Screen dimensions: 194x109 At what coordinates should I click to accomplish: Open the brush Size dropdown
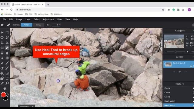point(56,25)
